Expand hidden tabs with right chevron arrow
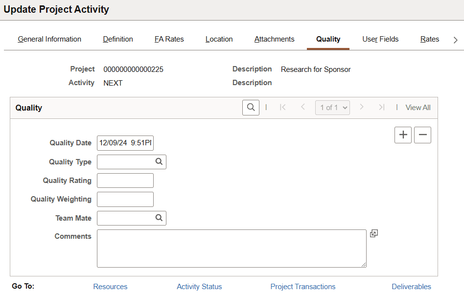464x295 pixels. coord(455,40)
